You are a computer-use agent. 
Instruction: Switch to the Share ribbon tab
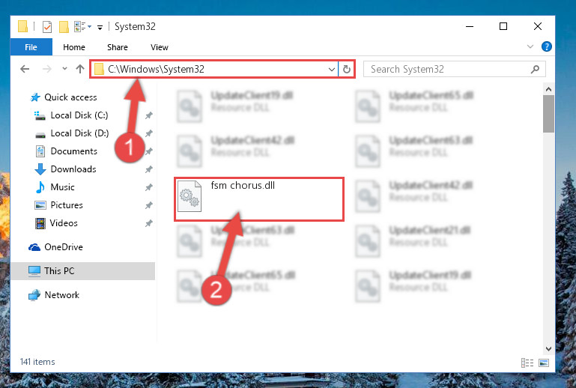tap(118, 47)
